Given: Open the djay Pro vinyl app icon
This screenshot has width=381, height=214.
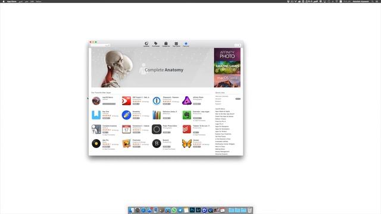Looking at the screenshot, I should [96, 144].
